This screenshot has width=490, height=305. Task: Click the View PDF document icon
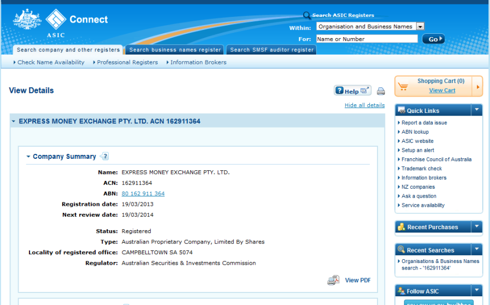point(333,280)
